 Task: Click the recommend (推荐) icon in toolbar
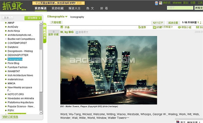coord(140,27)
